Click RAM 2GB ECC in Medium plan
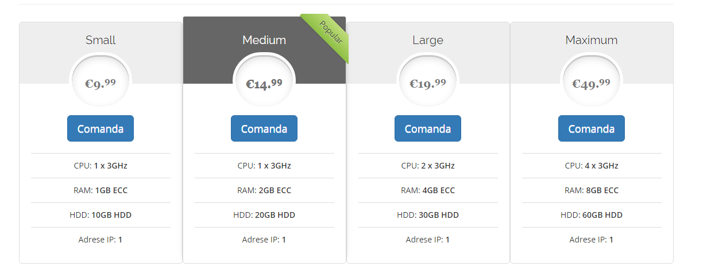This screenshot has height=278, width=711. (x=264, y=190)
